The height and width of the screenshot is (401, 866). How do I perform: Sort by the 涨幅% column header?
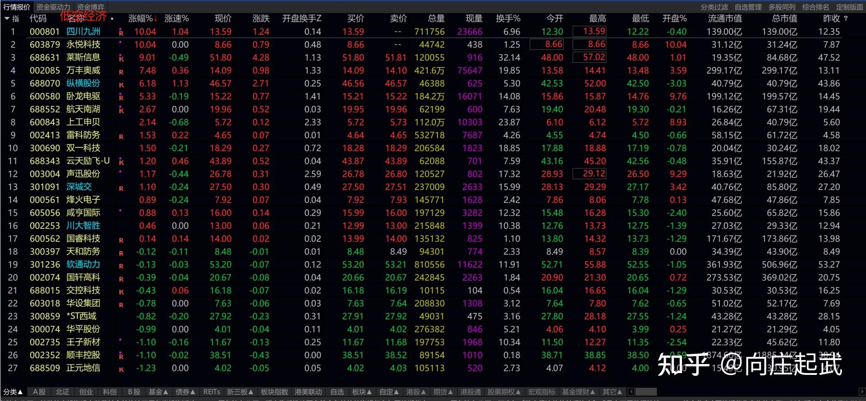coord(143,18)
